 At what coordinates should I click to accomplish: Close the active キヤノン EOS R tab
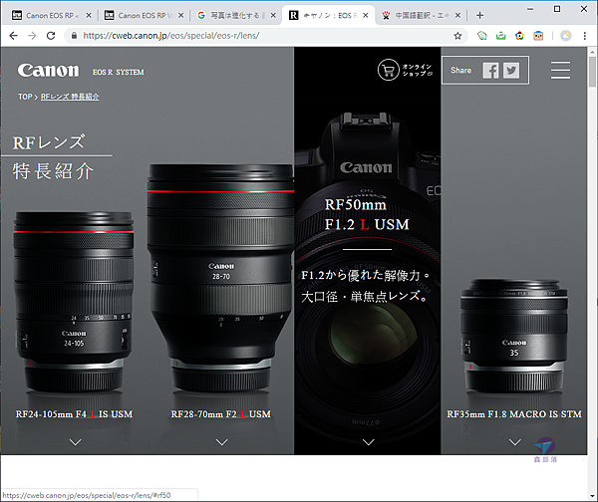point(366,16)
